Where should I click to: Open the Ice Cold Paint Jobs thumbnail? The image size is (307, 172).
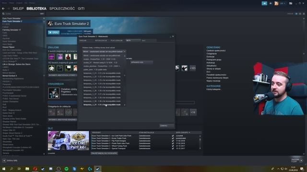coord(68,140)
